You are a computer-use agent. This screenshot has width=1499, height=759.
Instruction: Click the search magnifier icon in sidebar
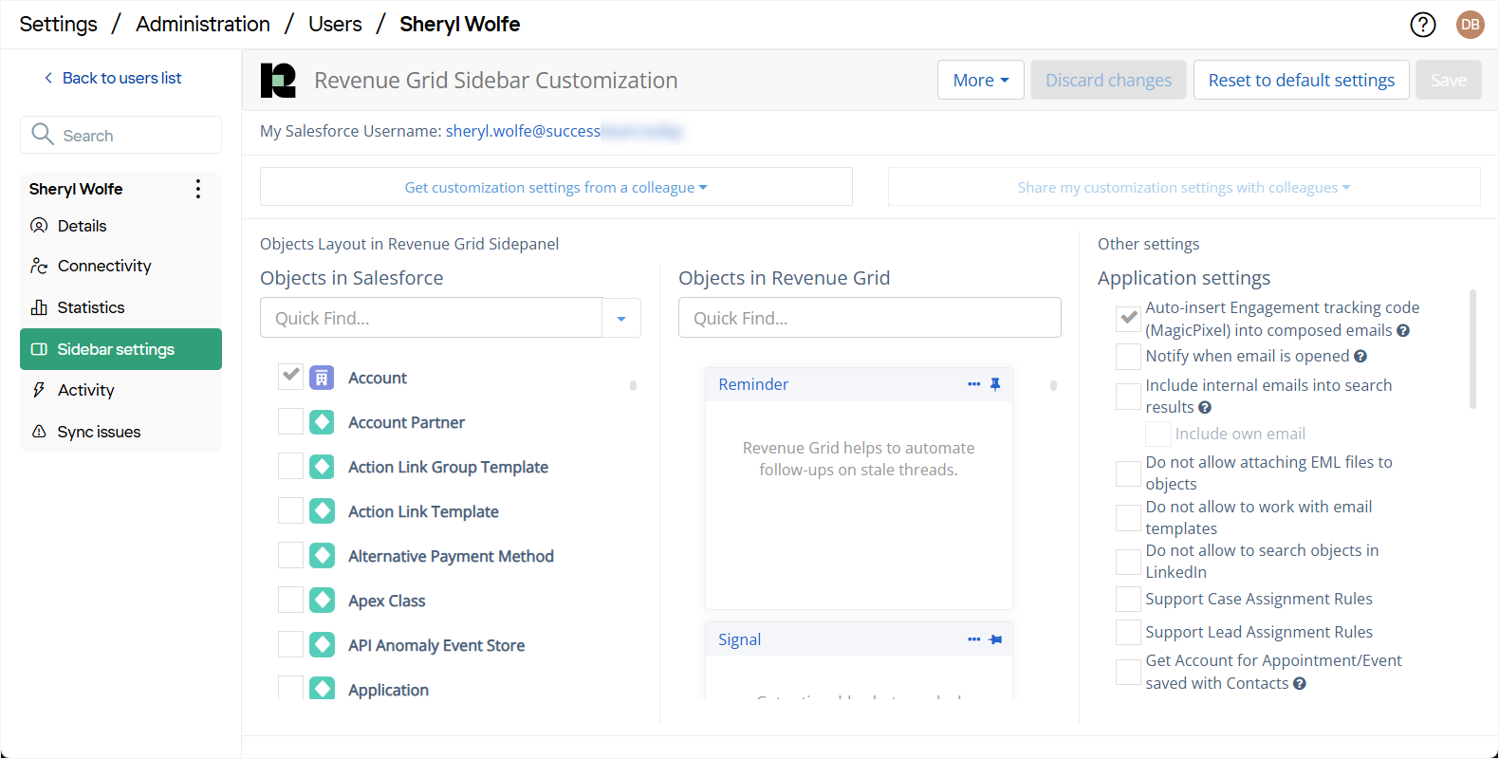tap(43, 135)
